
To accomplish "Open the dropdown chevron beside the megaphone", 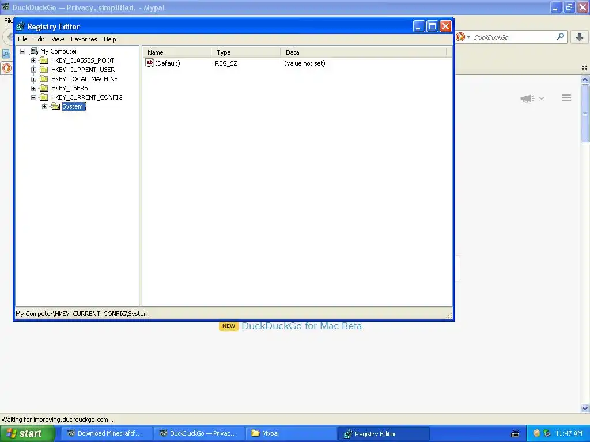I will pyautogui.click(x=542, y=98).
